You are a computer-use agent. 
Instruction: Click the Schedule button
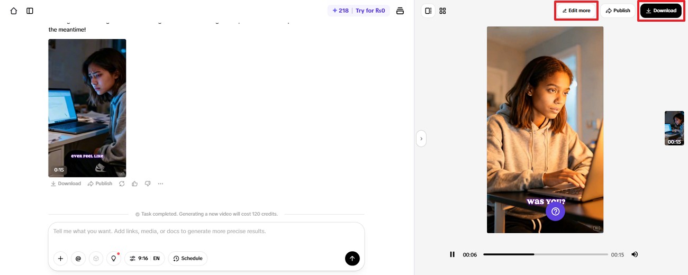click(x=188, y=259)
